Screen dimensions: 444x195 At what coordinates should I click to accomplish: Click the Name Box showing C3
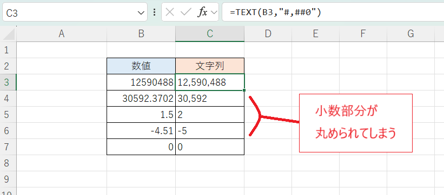click(x=75, y=12)
